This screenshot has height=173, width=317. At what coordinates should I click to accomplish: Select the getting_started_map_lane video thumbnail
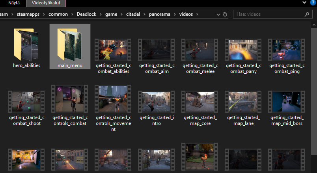(x=243, y=102)
